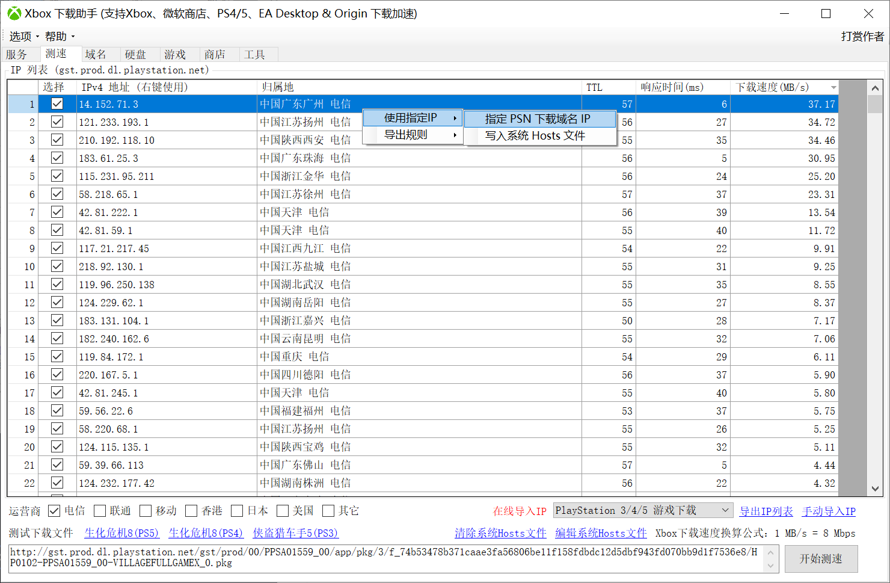Uncheck row for IP 210.192.118.10
Image resolution: width=890 pixels, height=583 pixels.
(x=57, y=140)
